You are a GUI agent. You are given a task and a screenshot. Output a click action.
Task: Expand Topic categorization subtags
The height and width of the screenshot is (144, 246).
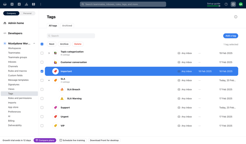pyautogui.click(x=49, y=53)
